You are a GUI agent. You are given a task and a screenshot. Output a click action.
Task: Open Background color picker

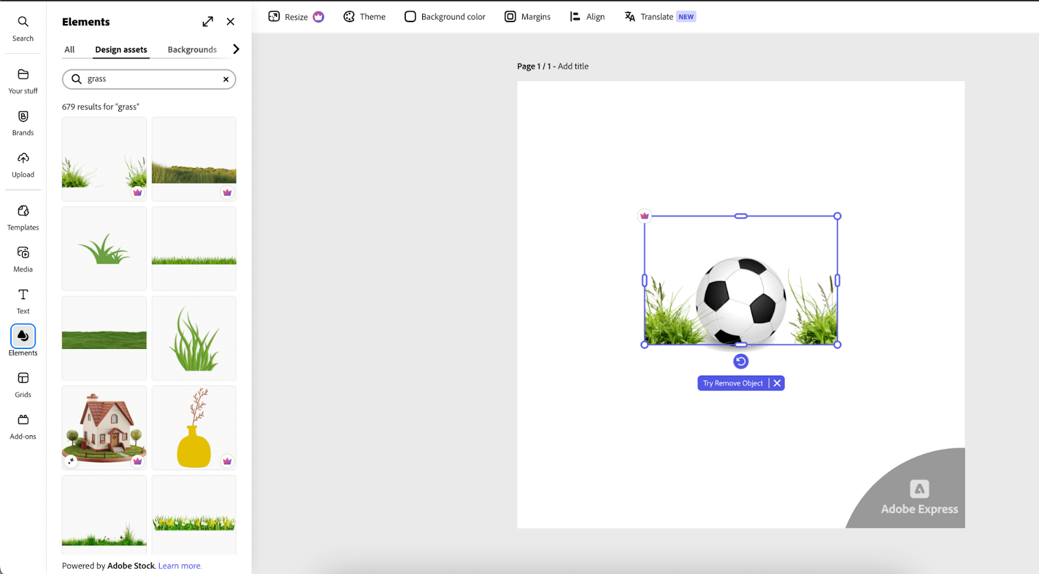(x=445, y=17)
